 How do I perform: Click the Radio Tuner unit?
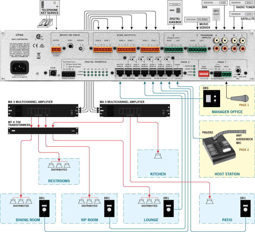point(242,3)
